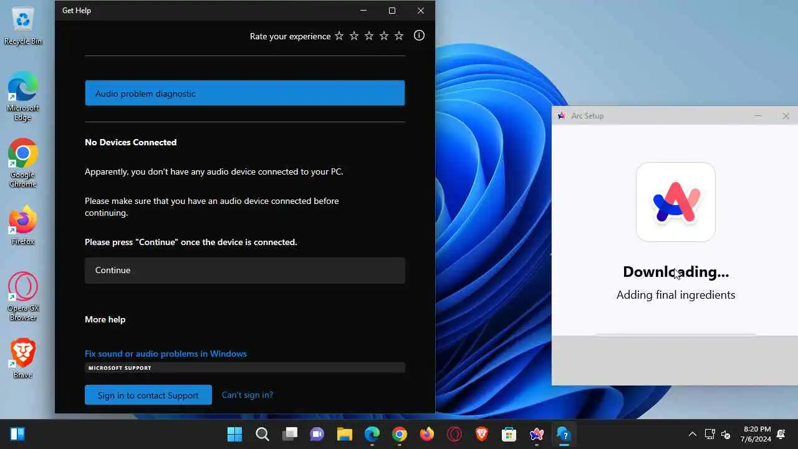Viewport: 798px width, 449px height.
Task: Show hidden system tray icons
Action: (x=692, y=434)
